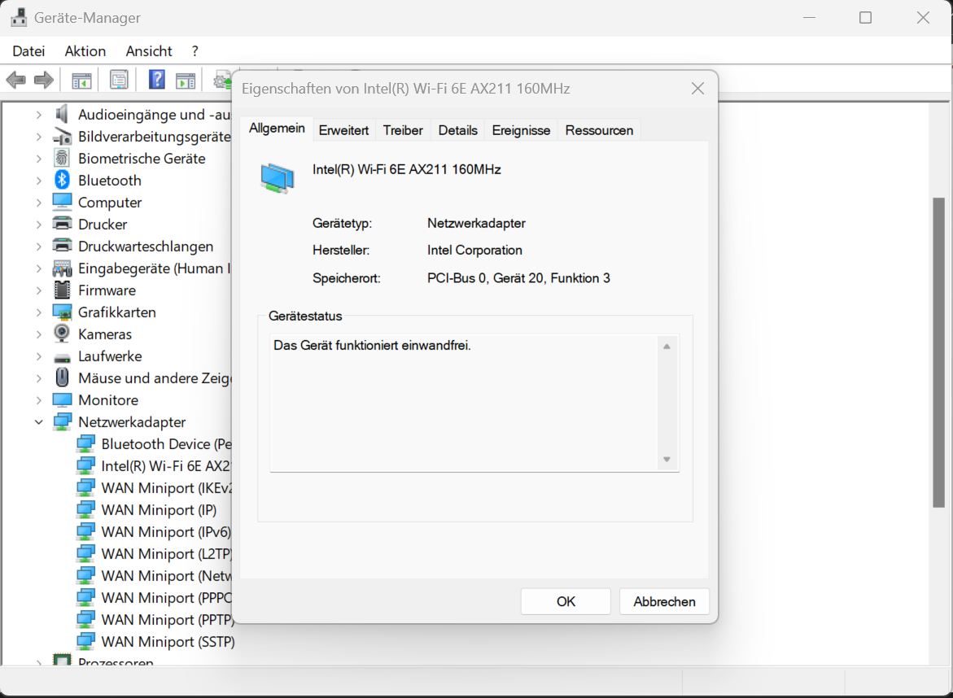Click the Kameras webcam icon
The height and width of the screenshot is (698, 953).
coord(62,334)
